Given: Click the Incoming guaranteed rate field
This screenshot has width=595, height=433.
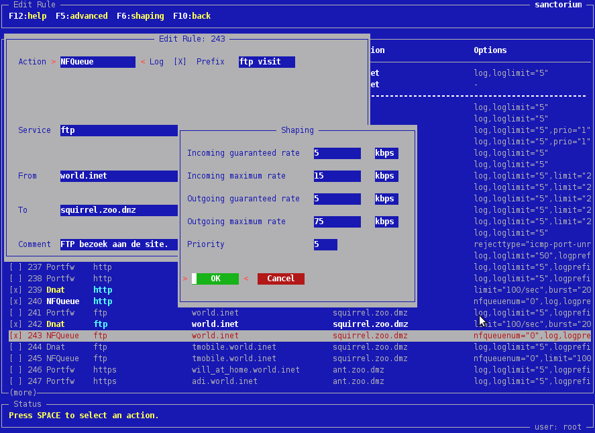Looking at the screenshot, I should [337, 153].
